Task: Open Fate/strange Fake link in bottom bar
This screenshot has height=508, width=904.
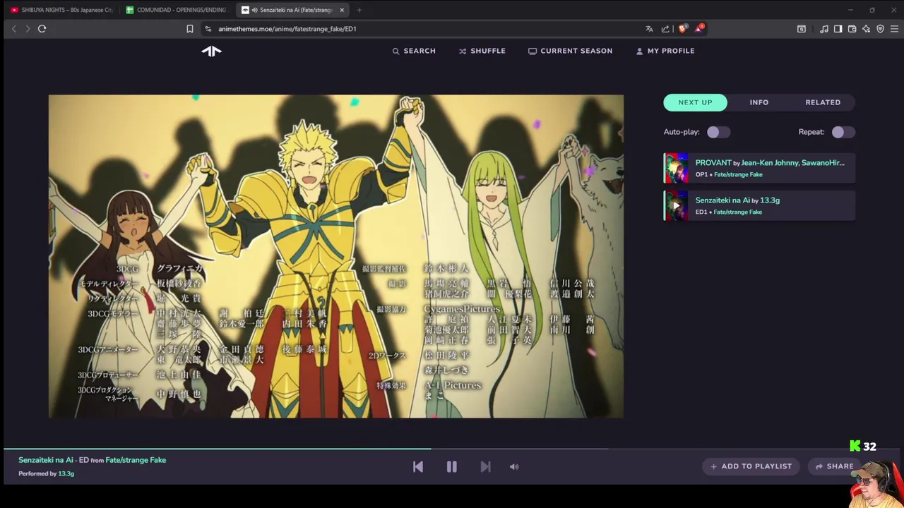Action: pos(136,460)
